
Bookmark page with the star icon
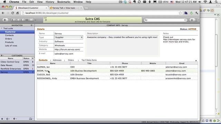pos(180,13)
